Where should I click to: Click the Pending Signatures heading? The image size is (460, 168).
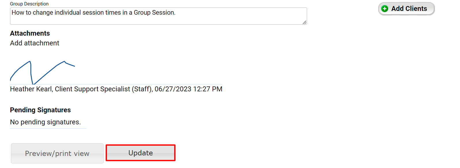(40, 110)
